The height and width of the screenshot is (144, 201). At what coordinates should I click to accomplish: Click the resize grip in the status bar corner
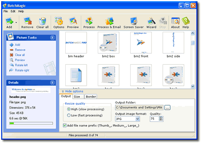click(x=194, y=136)
